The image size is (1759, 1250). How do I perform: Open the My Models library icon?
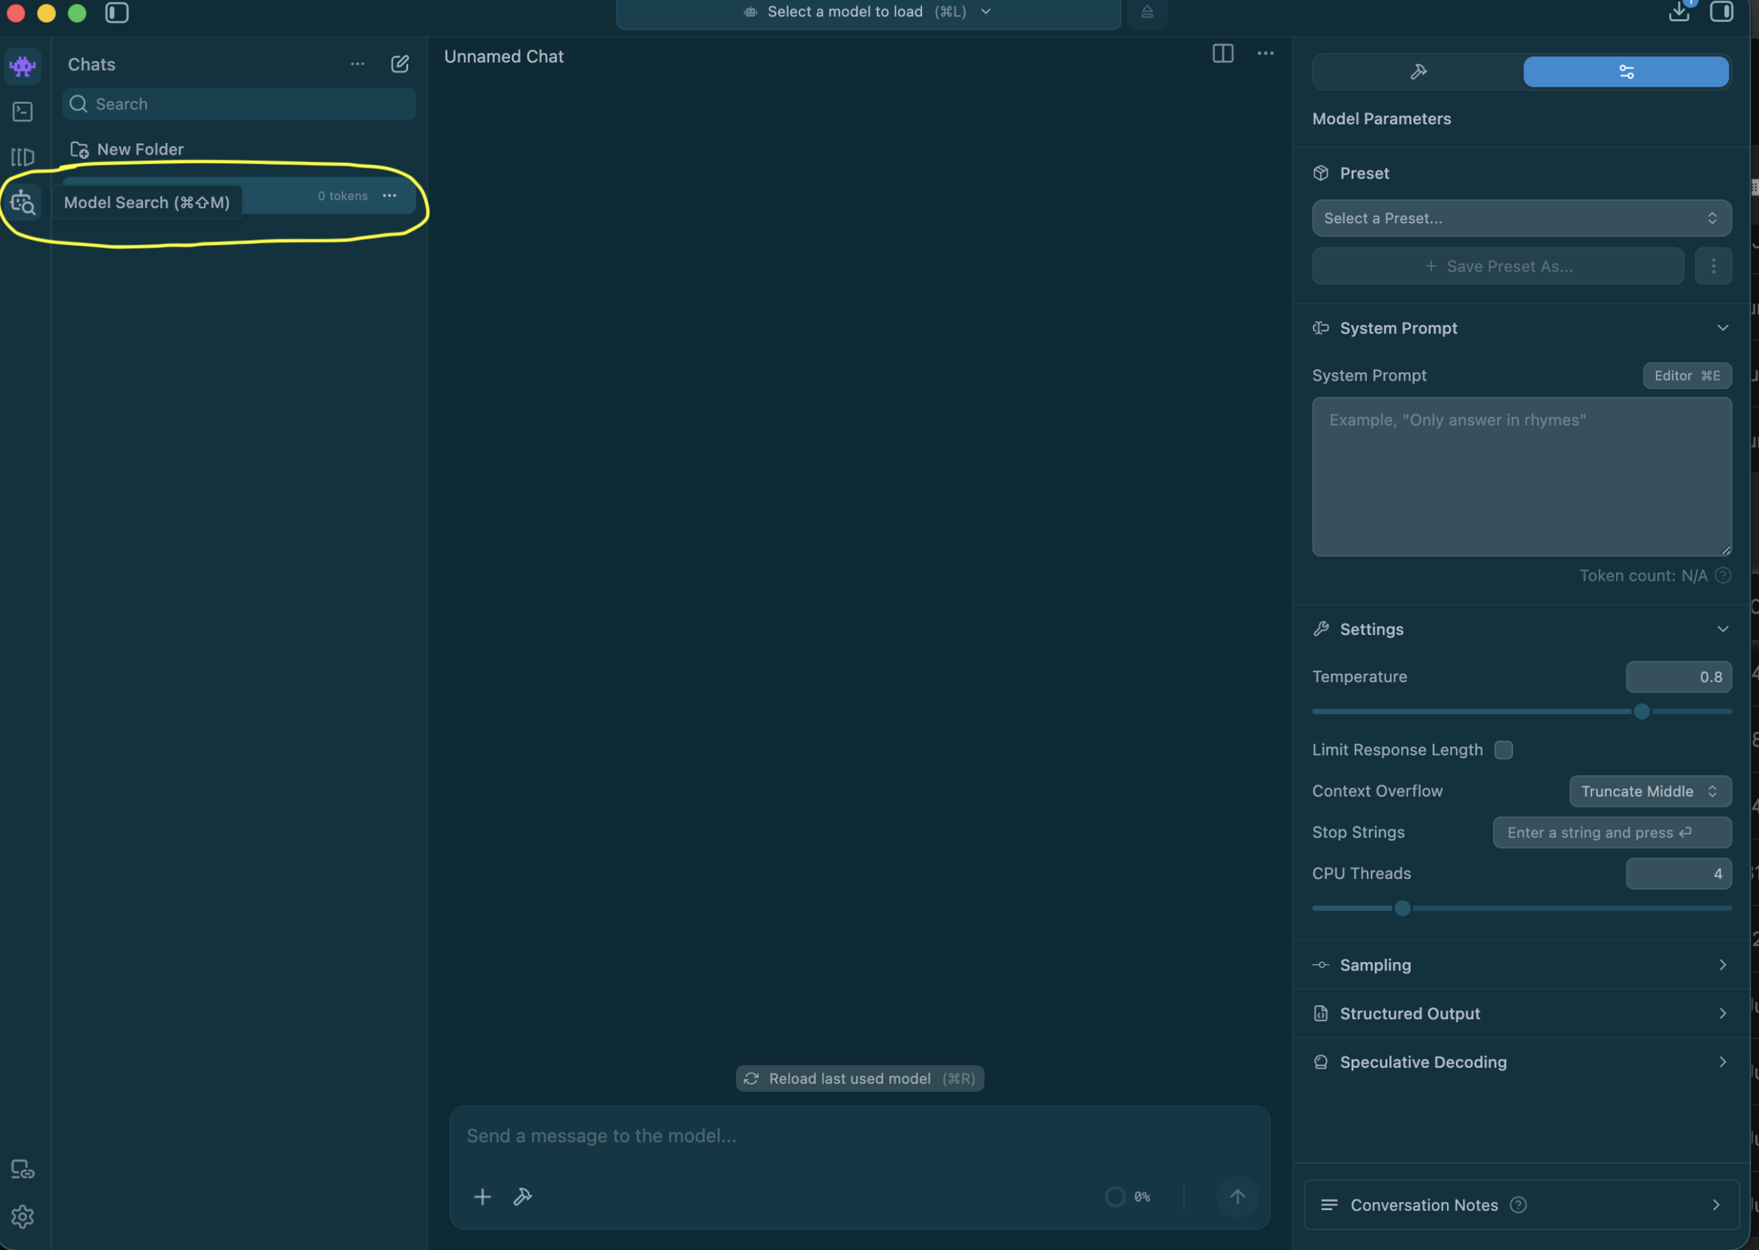22,158
